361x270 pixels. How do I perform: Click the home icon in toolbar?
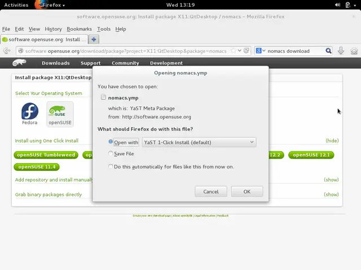(x=354, y=51)
